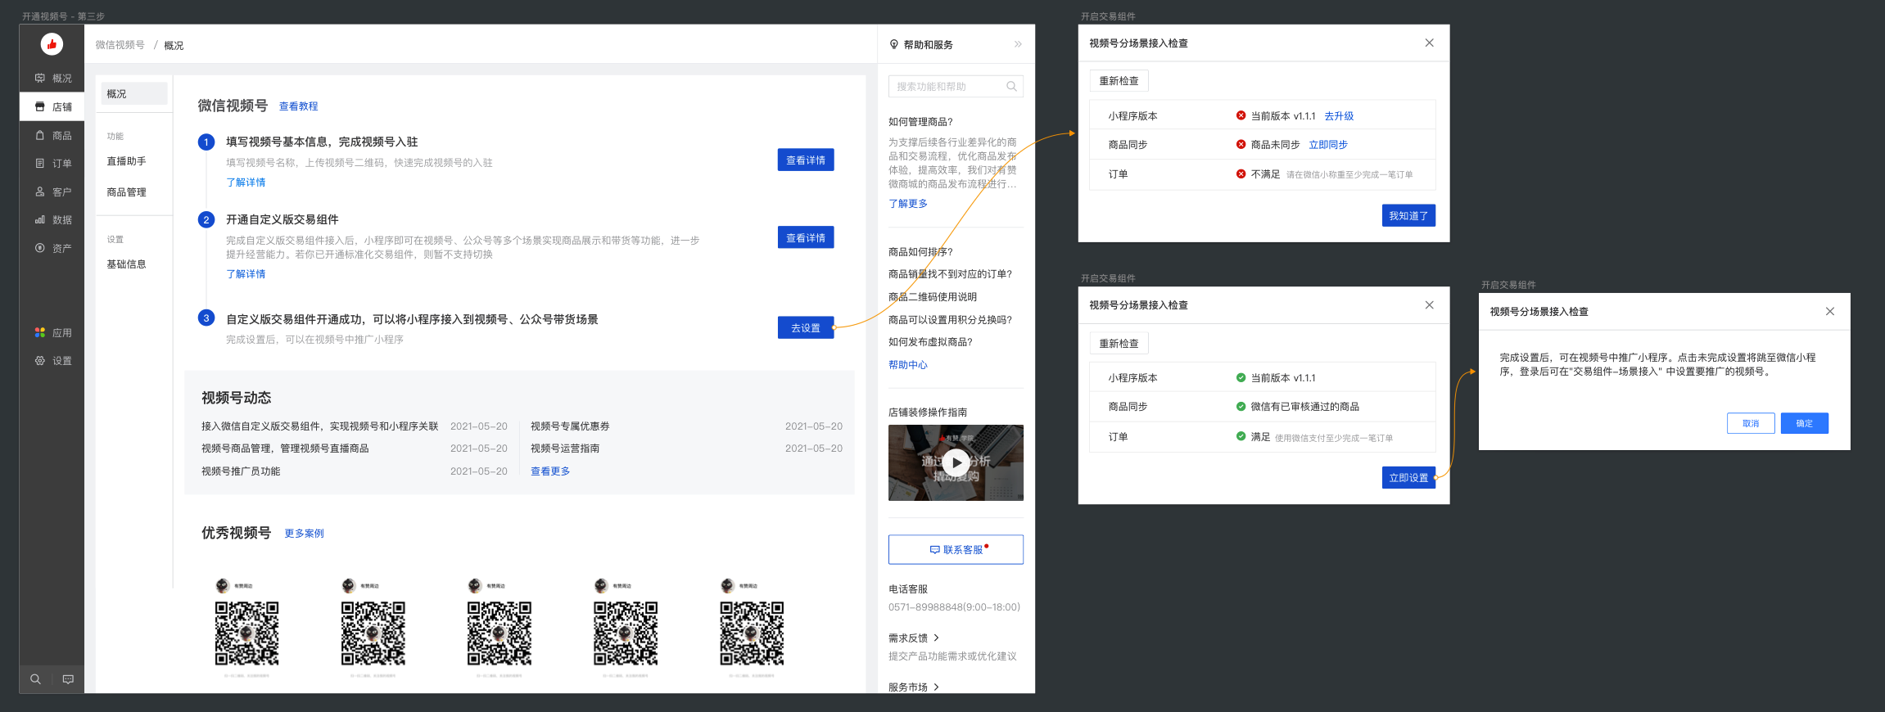Open 查看教程 link
This screenshot has width=1885, height=712.
point(299,106)
